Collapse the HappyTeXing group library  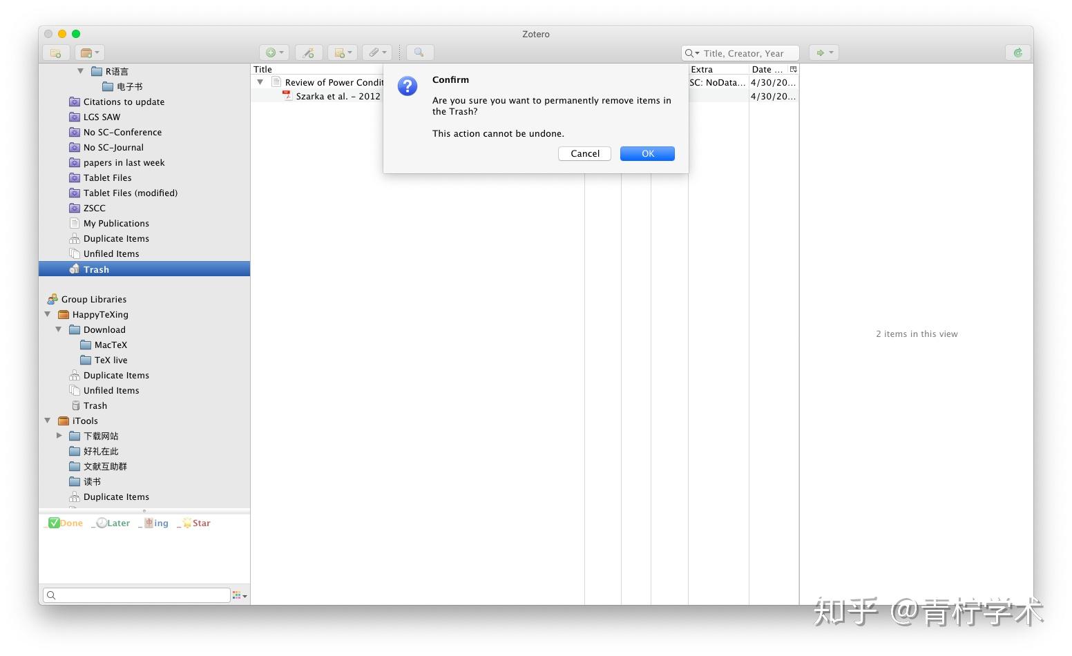[48, 314]
